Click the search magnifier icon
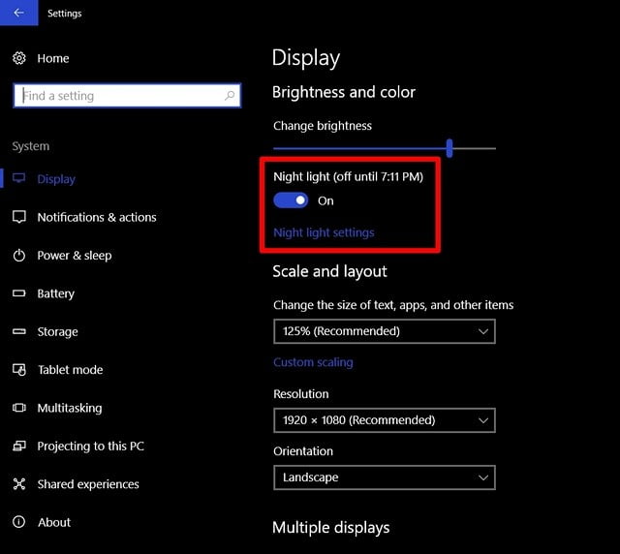The height and width of the screenshot is (554, 620). pyautogui.click(x=230, y=96)
